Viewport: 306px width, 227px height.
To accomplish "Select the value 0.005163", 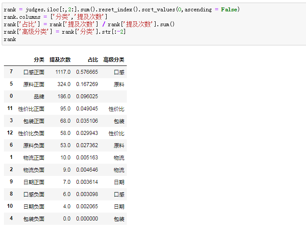I will click(87, 158).
